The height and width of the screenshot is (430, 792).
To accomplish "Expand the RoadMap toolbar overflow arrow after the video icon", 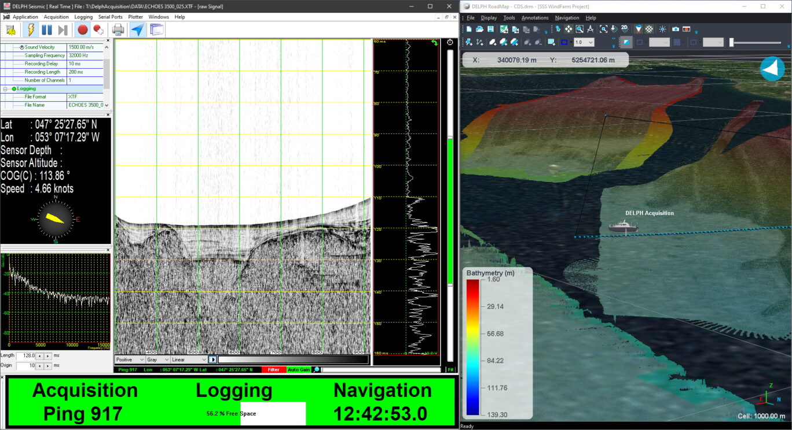I will click(696, 32).
